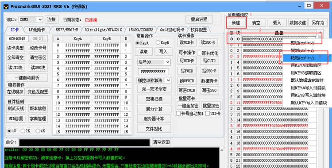Click the 清空返回 clear output button

pos(161,142)
